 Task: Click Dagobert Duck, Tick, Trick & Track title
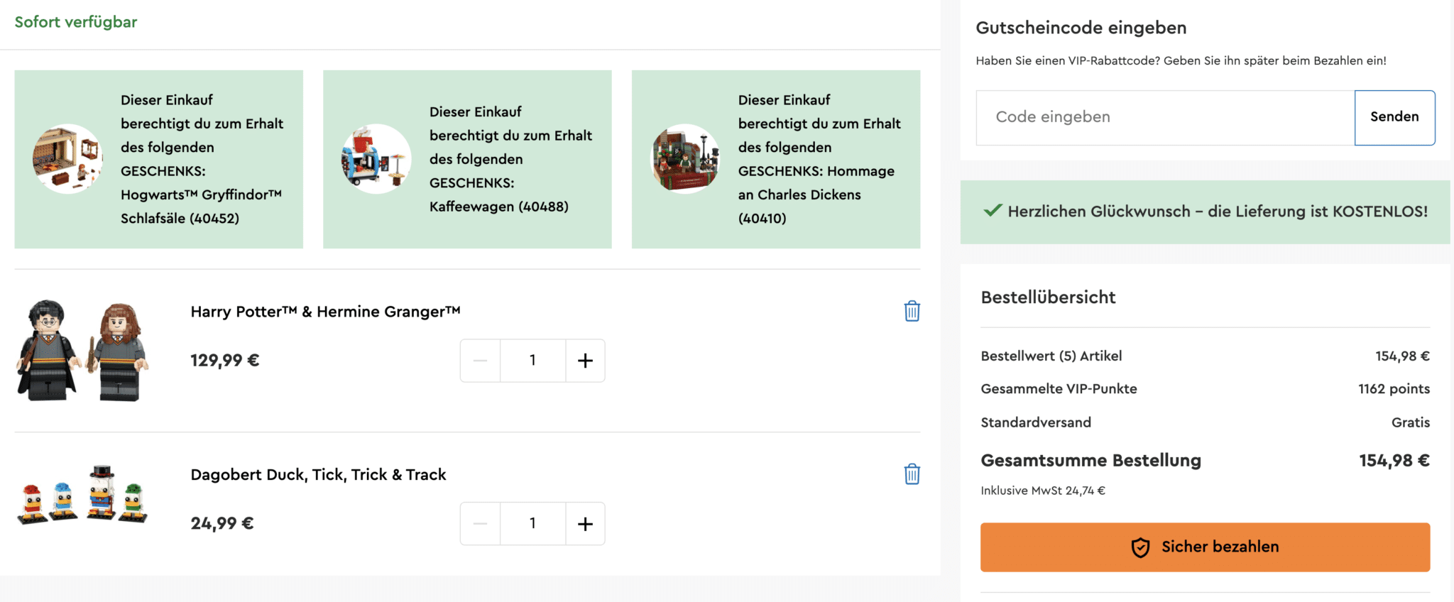pos(318,475)
